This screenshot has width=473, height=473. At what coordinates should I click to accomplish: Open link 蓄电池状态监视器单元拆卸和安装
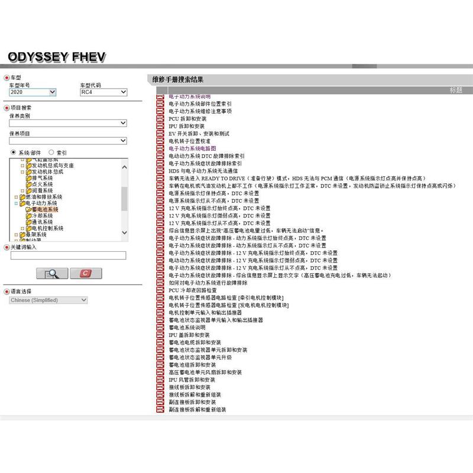tap(208, 350)
